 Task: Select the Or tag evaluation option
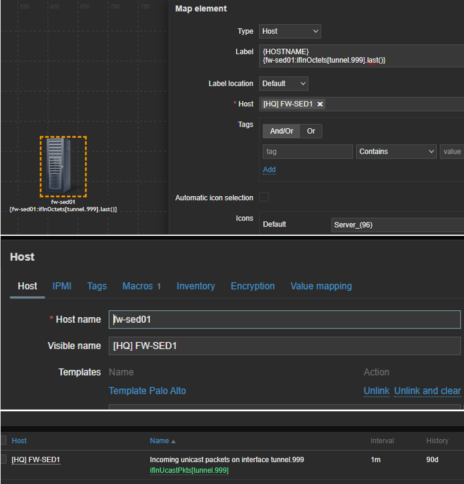coord(311,131)
